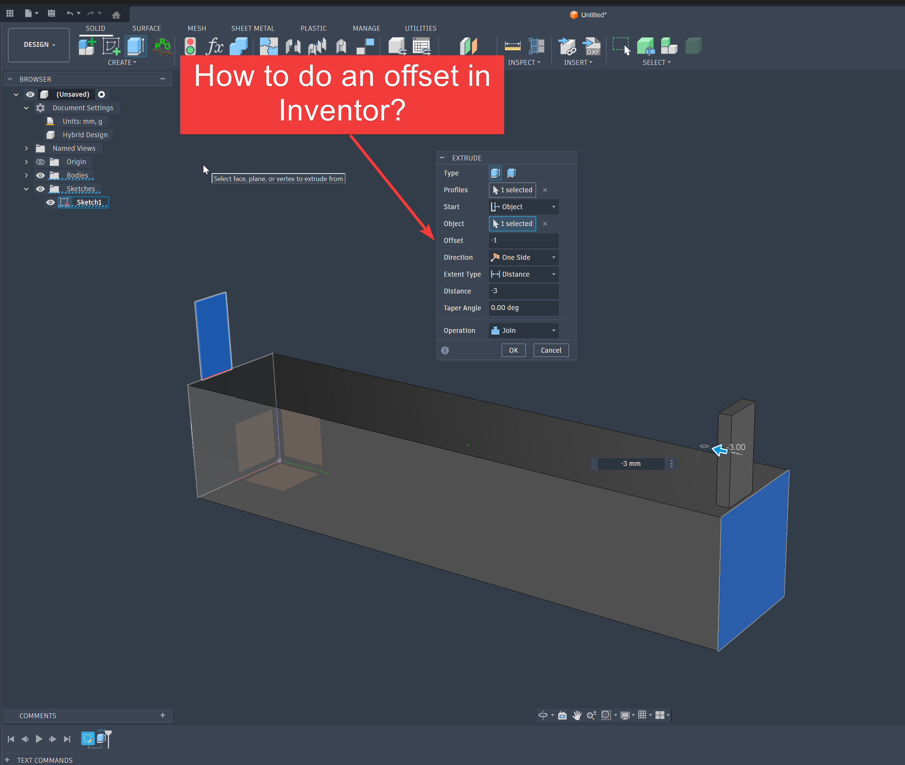Open the Extent Type dropdown

click(x=523, y=274)
